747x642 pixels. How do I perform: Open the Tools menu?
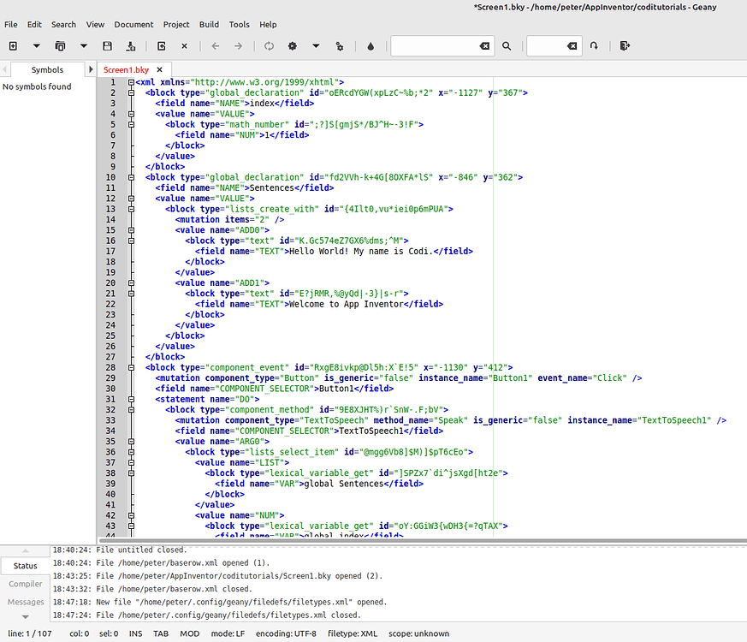239,24
